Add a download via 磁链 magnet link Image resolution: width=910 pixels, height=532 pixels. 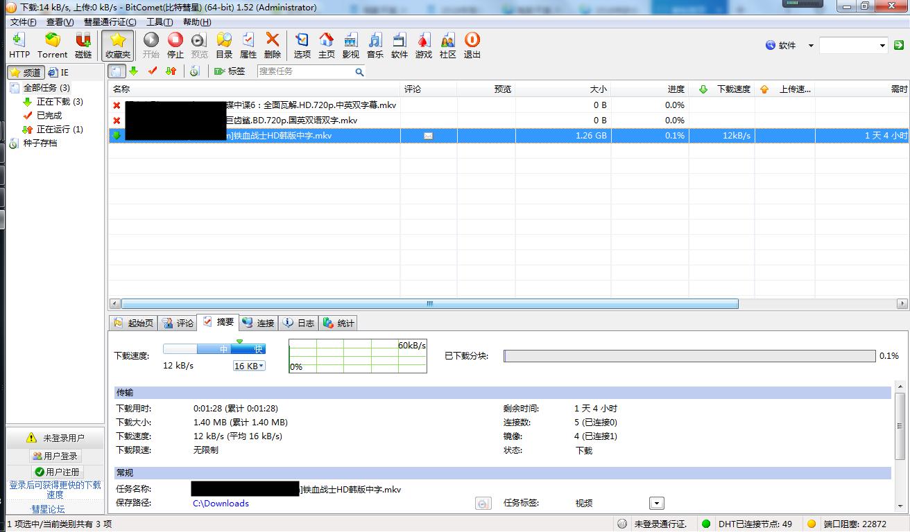(83, 45)
